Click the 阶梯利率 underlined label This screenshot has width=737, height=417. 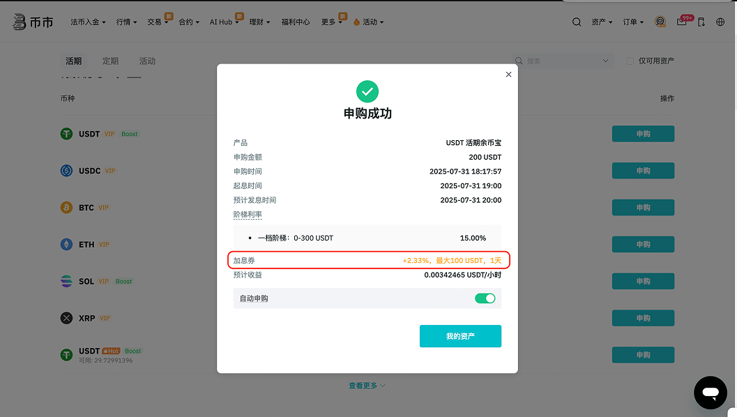[x=248, y=215]
